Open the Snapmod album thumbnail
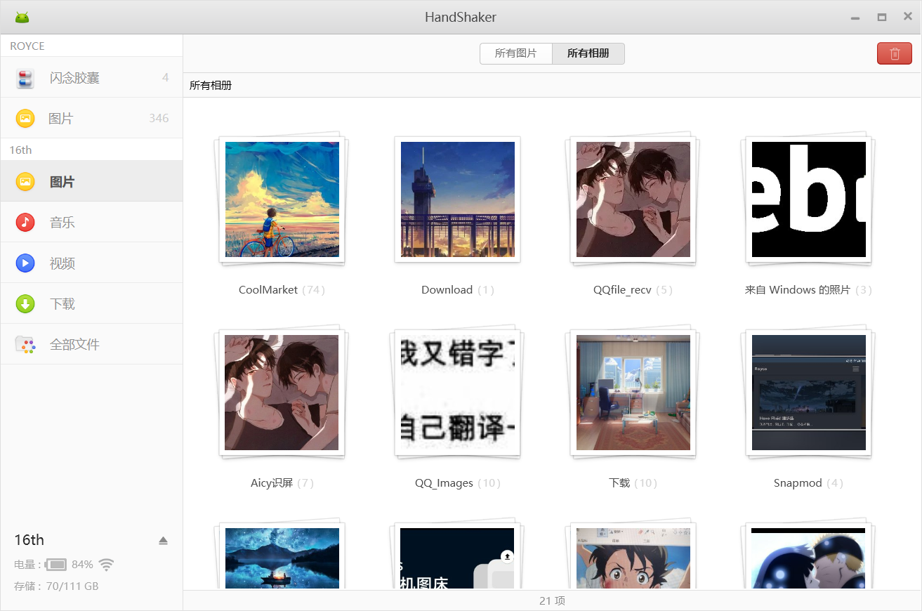The width and height of the screenshot is (922, 611). pos(809,393)
